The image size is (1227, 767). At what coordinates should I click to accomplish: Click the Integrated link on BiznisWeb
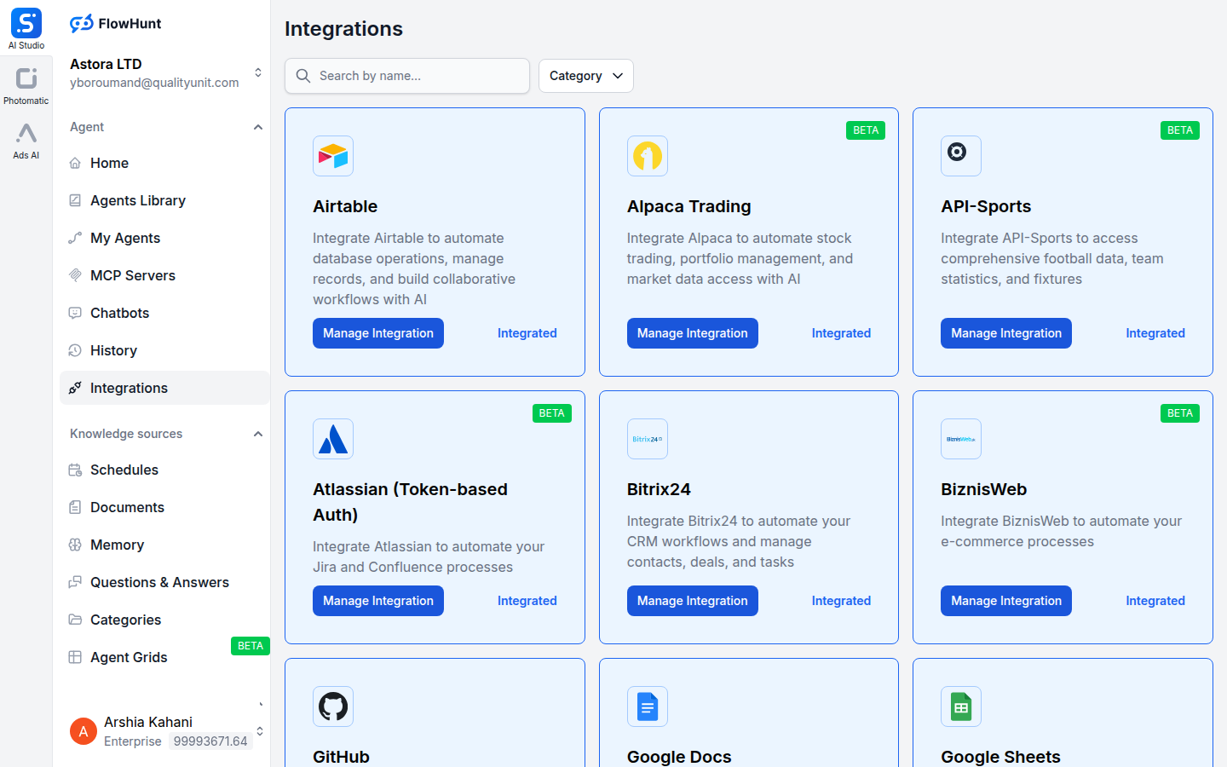pos(1155,601)
